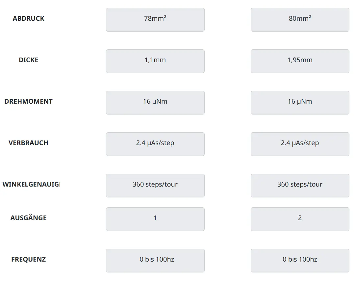Click the DREHMOMENT row label
Viewport: 355px width, 281px height.
29,101
